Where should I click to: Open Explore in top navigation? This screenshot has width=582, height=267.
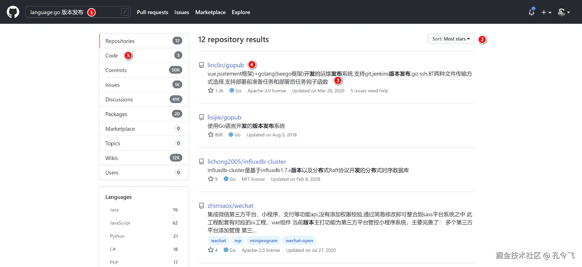(x=241, y=12)
